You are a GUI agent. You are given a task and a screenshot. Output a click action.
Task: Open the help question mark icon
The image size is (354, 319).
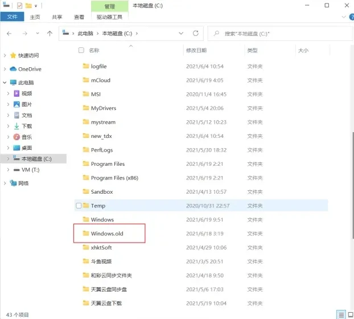352,17
